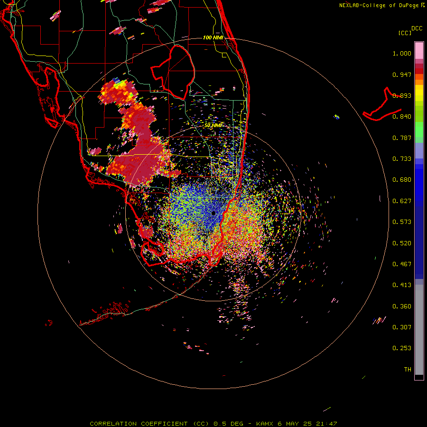Click the 50 NMI range ring label
Viewport: 427px width, 427px height.
pos(213,125)
